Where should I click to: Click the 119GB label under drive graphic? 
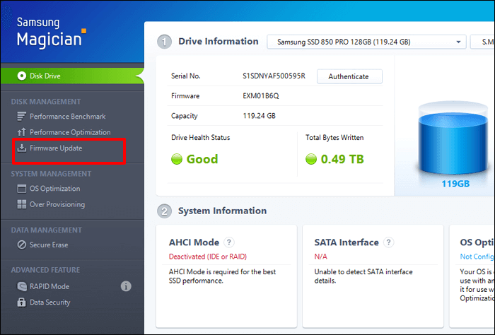click(x=455, y=184)
